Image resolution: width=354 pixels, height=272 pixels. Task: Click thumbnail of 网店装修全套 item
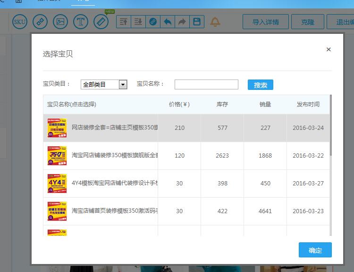[57, 128]
